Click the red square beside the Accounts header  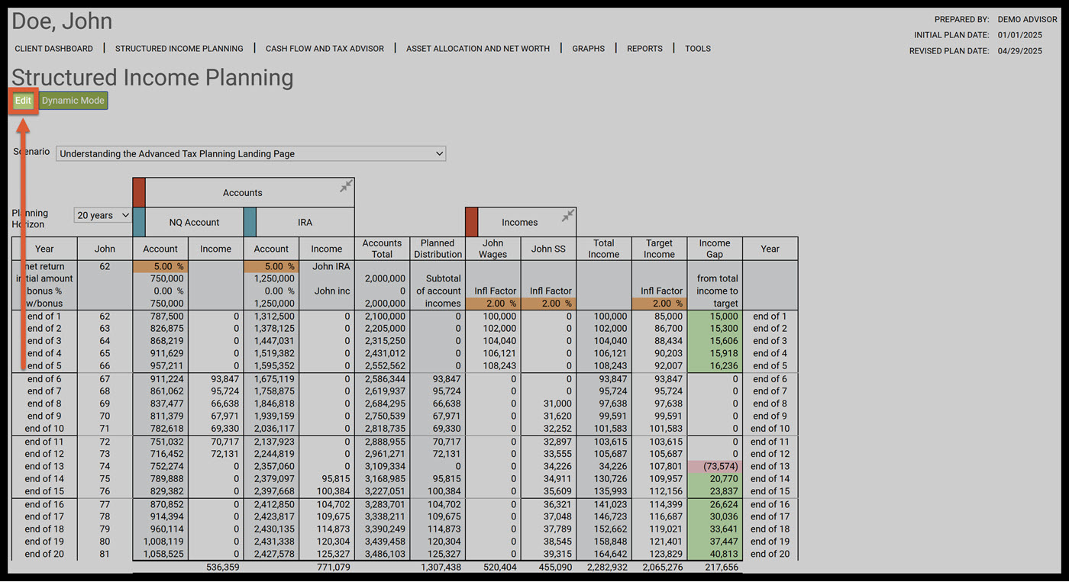coord(138,192)
